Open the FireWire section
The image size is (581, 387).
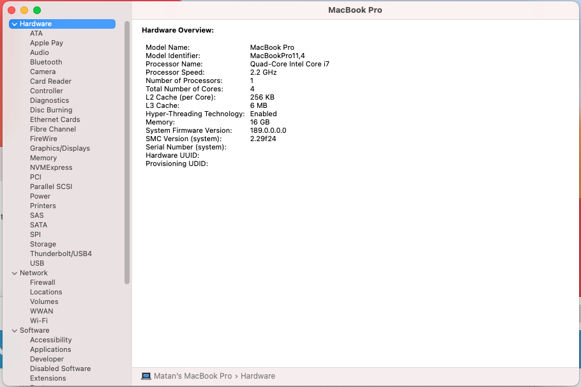click(x=43, y=139)
